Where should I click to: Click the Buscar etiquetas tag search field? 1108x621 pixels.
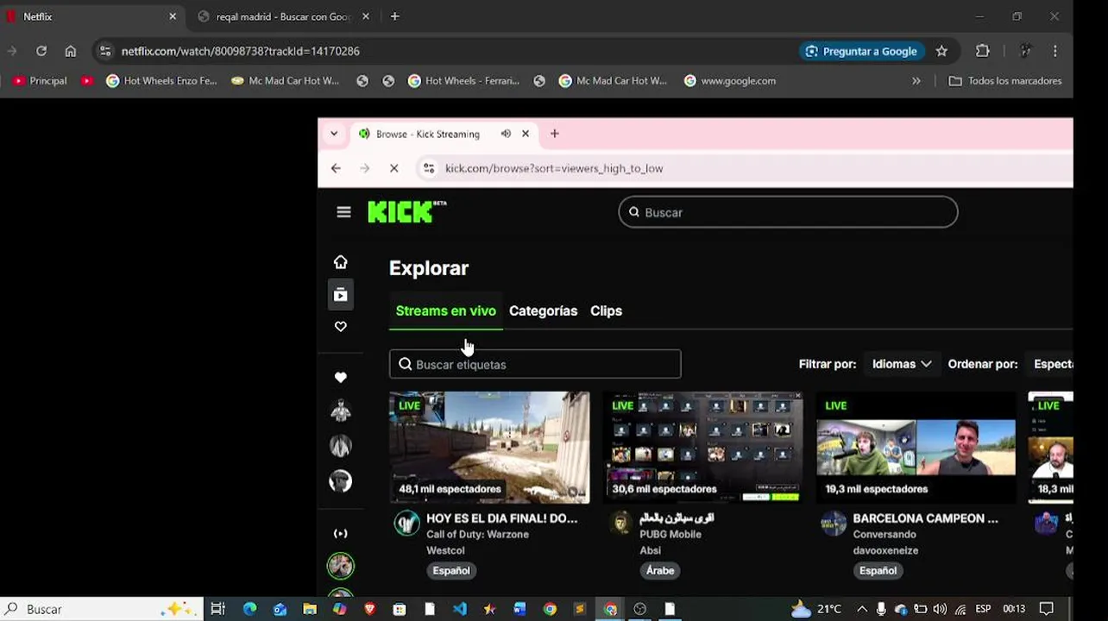click(x=535, y=364)
